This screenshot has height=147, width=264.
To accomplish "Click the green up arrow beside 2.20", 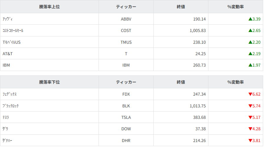I will tap(250, 42).
